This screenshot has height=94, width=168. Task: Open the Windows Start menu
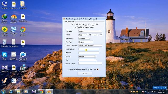tap(3, 92)
